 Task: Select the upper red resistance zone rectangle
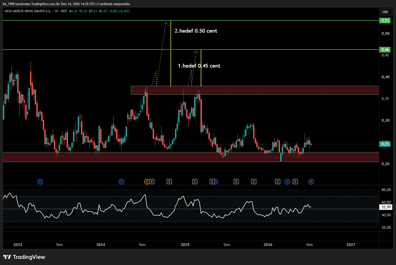[255, 90]
